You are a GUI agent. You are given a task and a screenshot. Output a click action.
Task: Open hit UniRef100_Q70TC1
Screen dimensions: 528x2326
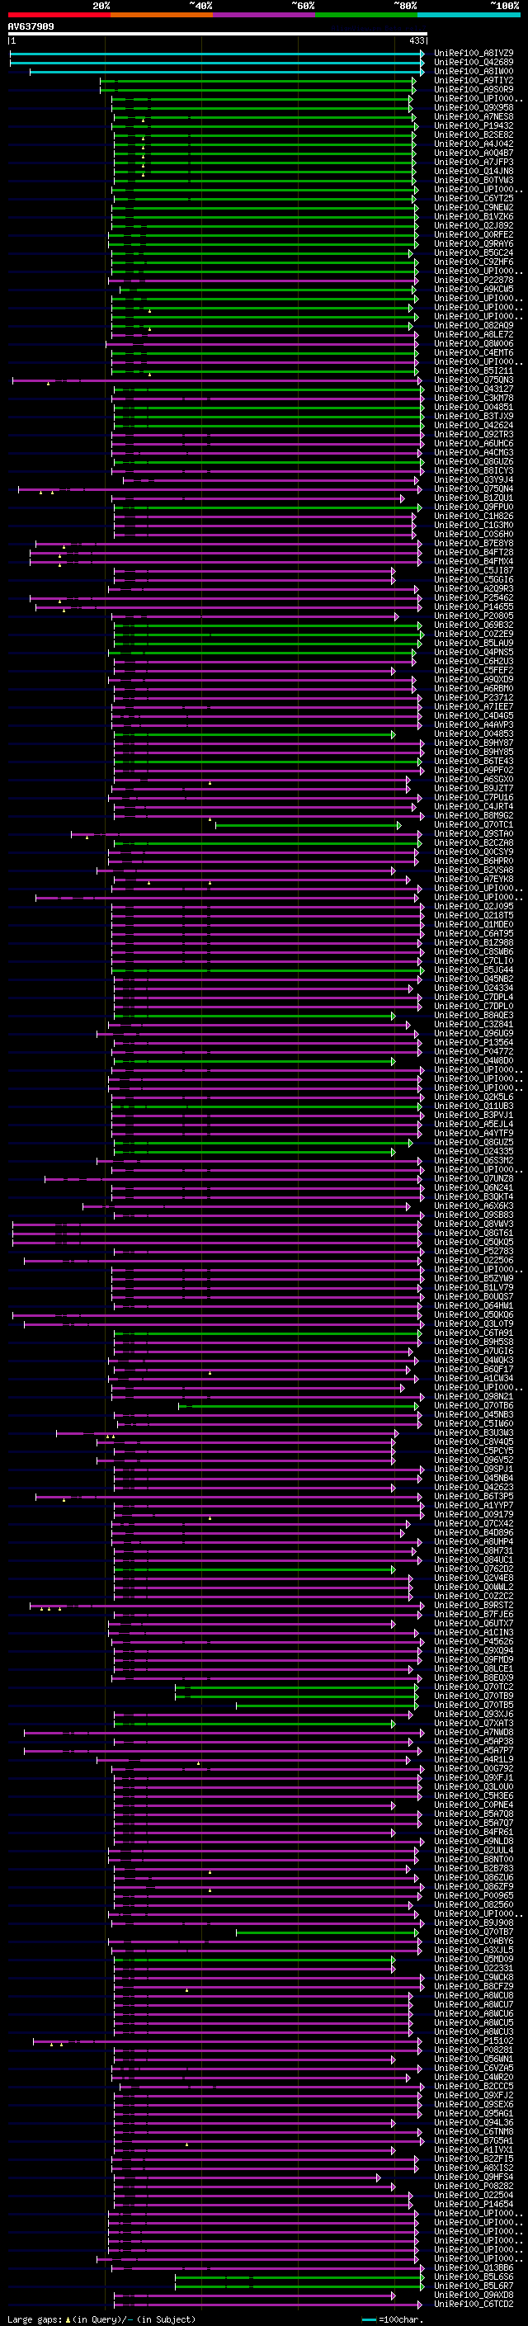click(474, 824)
